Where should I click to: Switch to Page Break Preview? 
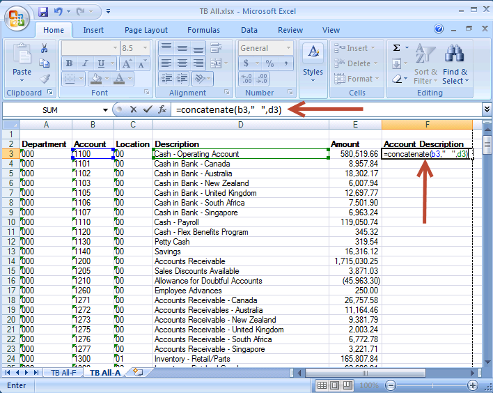(x=347, y=385)
